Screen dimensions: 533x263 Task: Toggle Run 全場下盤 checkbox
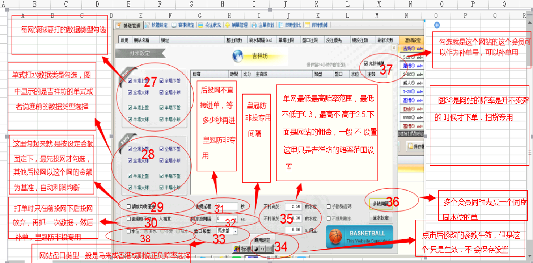tap(161, 81)
